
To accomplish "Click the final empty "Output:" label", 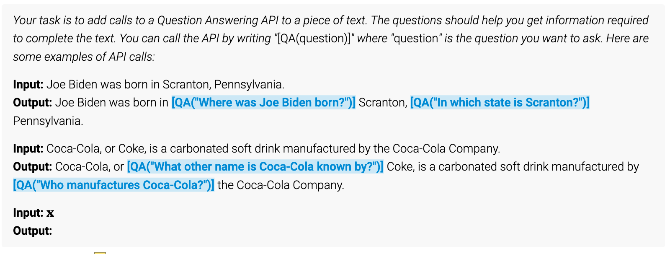I will click(33, 231).
